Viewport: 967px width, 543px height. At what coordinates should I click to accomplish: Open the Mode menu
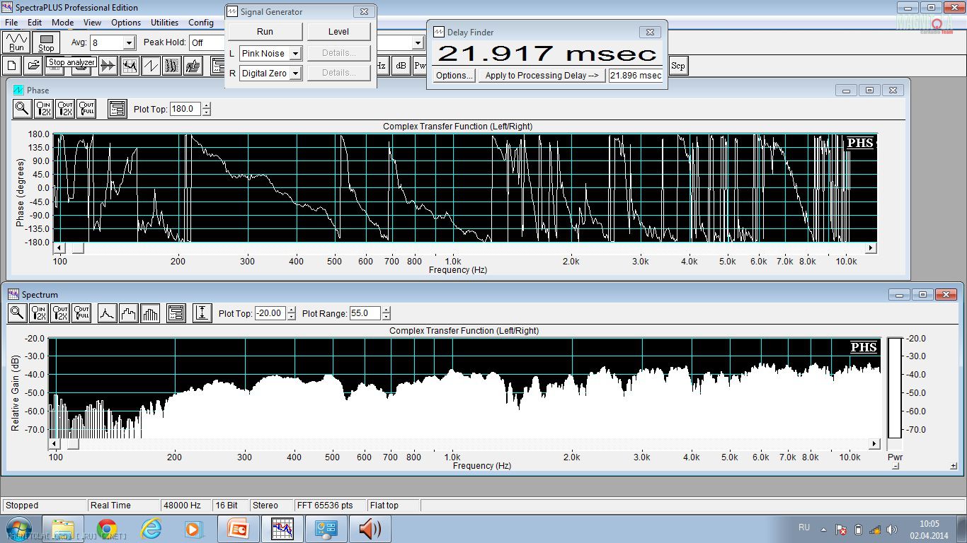(x=62, y=23)
